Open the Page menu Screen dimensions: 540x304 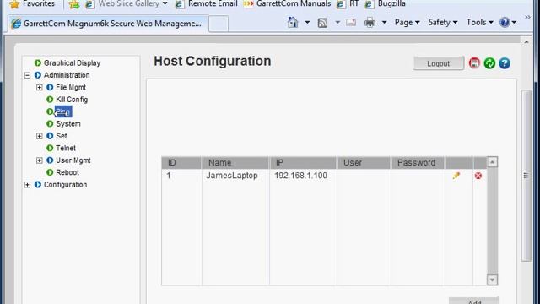pos(407,23)
